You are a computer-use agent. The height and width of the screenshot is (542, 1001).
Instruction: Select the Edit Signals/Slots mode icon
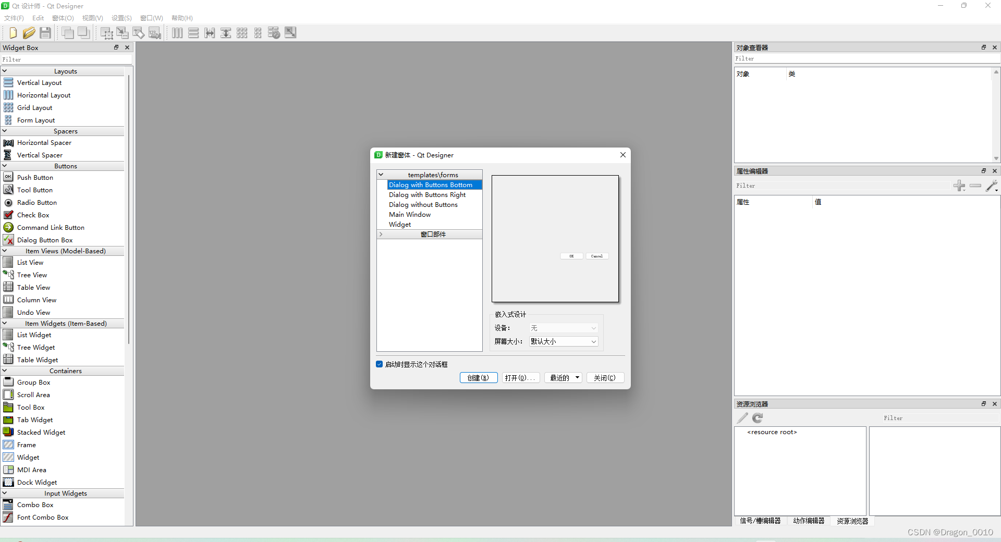click(123, 33)
